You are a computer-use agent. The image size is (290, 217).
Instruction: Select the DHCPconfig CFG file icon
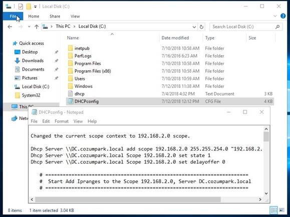(70, 101)
